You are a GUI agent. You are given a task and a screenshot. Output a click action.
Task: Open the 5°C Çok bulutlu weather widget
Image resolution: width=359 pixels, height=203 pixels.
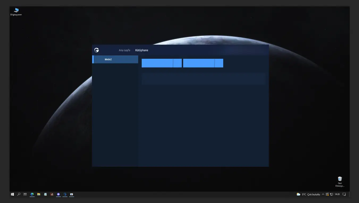[309, 194]
